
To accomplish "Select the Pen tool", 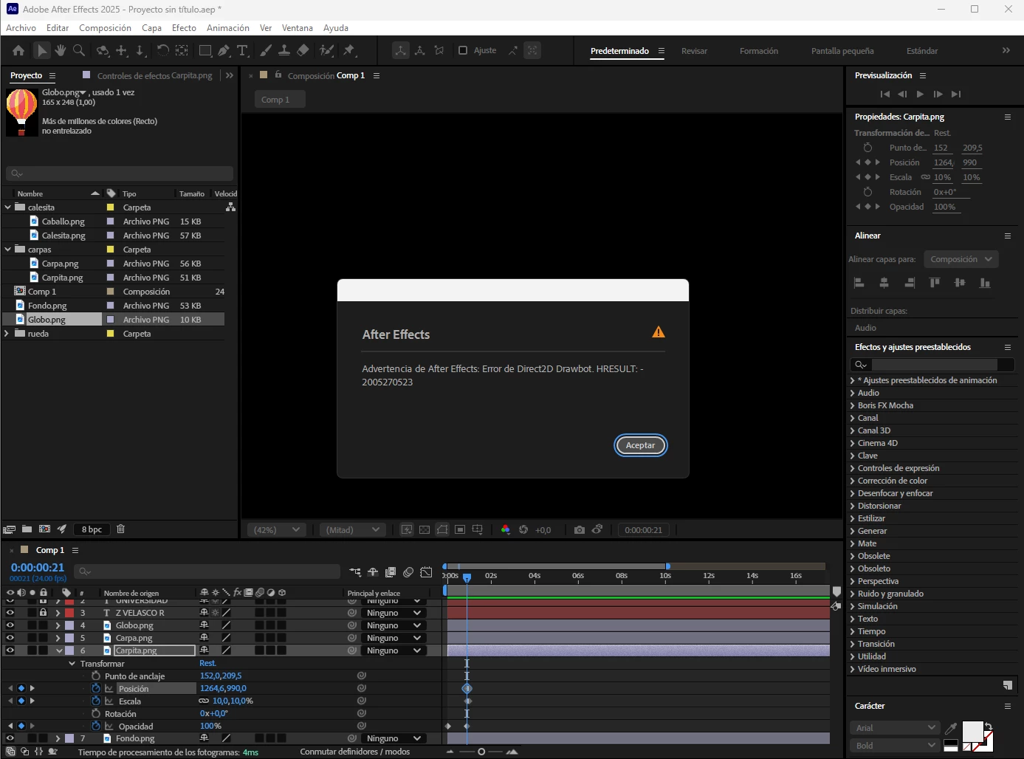I will click(x=224, y=50).
